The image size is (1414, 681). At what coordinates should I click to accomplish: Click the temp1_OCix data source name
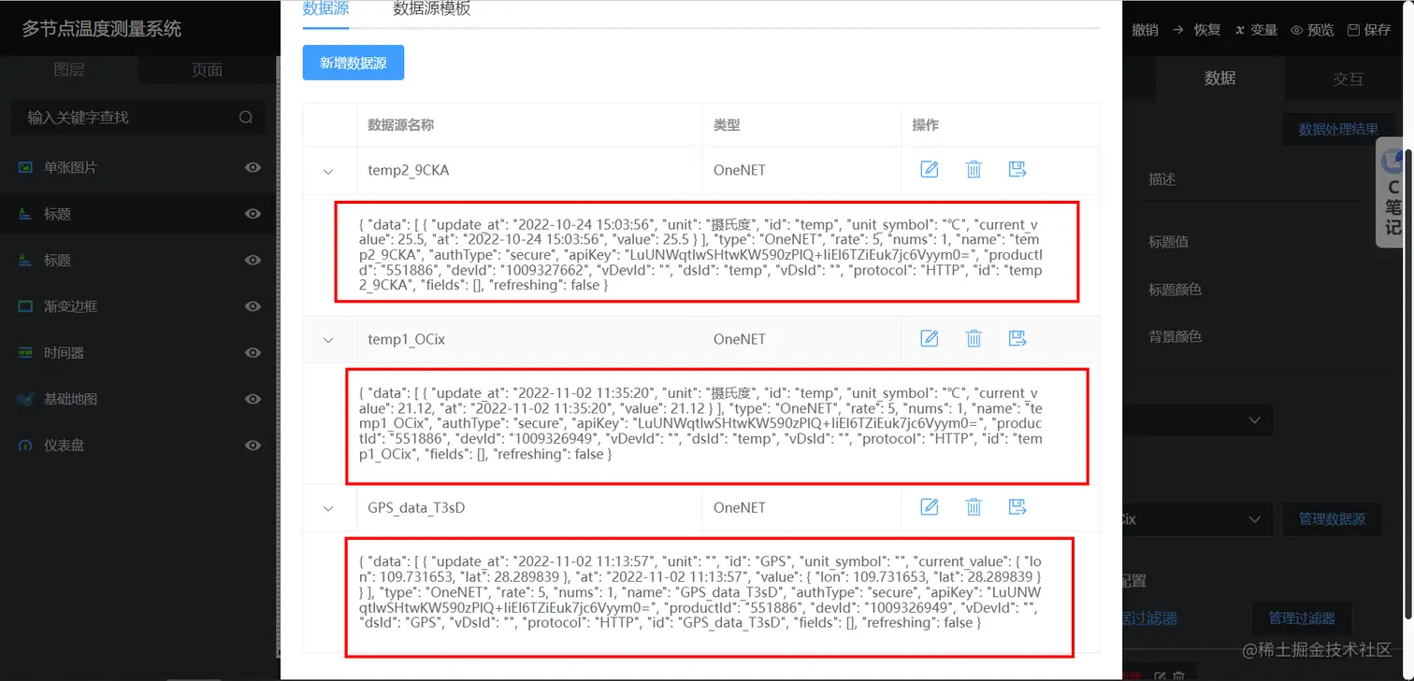(x=407, y=339)
